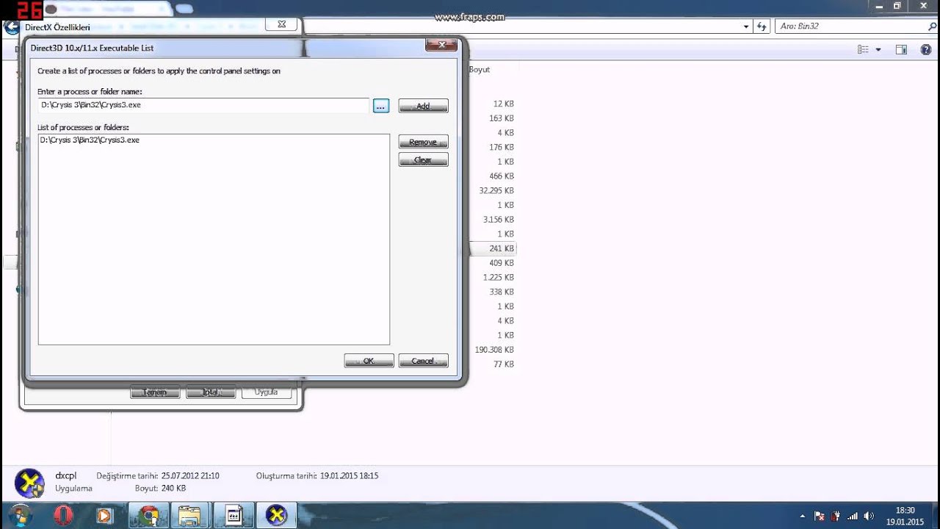This screenshot has width=940, height=529.
Task: Open the network signal tray icon
Action: point(853,517)
